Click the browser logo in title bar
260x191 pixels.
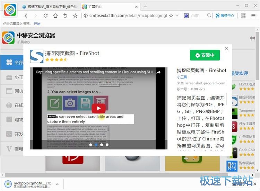tap(10, 10)
